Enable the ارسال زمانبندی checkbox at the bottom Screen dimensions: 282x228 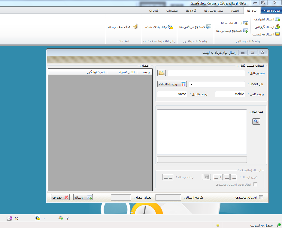261,197
